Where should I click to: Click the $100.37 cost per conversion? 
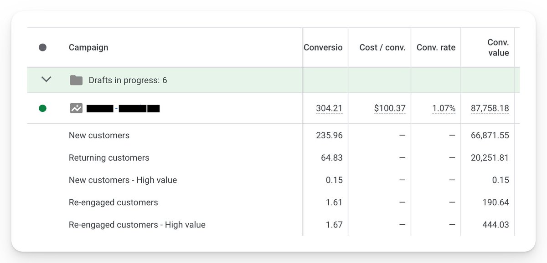390,108
